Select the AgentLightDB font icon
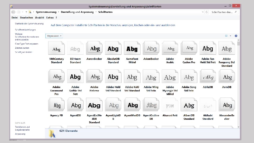254x143 pixels. (x=113, y=105)
